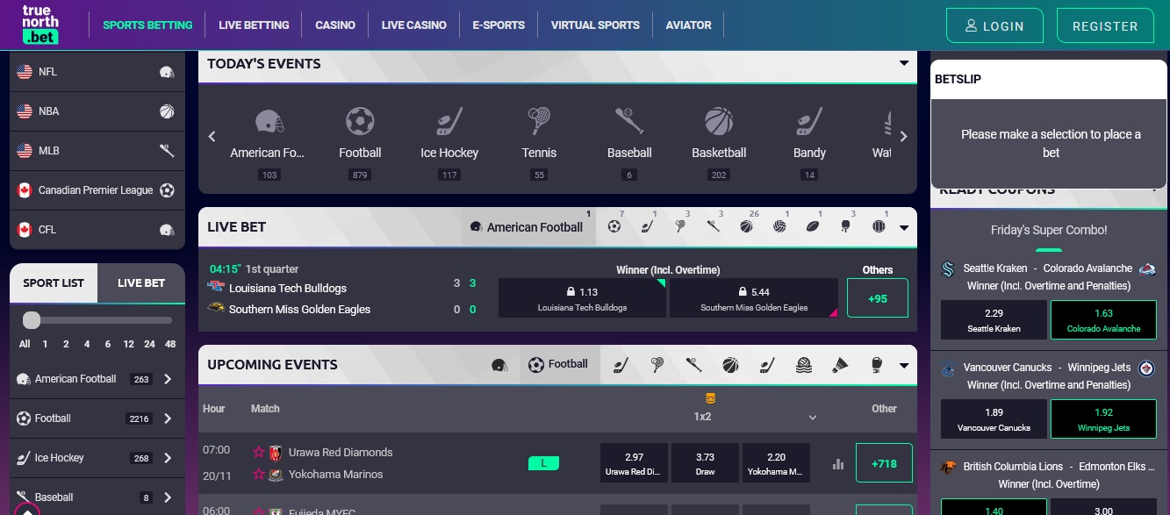Select volleyball icon in Live Bet
This screenshot has height=515, width=1170.
click(779, 226)
